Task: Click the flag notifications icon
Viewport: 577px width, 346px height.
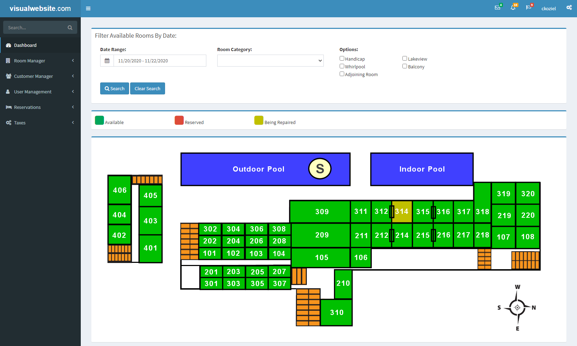Action: (528, 8)
